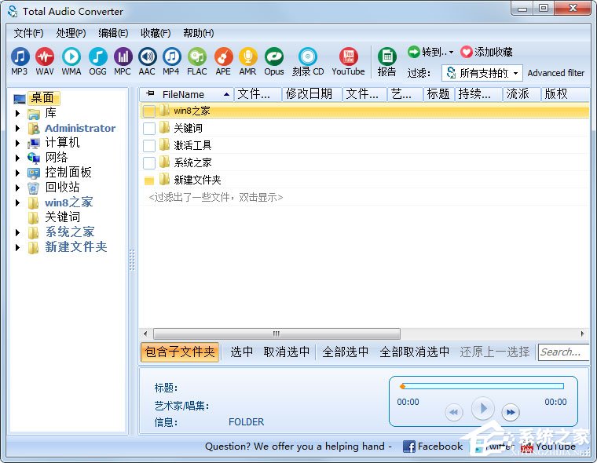Pick AMR microphone icon
The image size is (597, 463).
click(248, 57)
